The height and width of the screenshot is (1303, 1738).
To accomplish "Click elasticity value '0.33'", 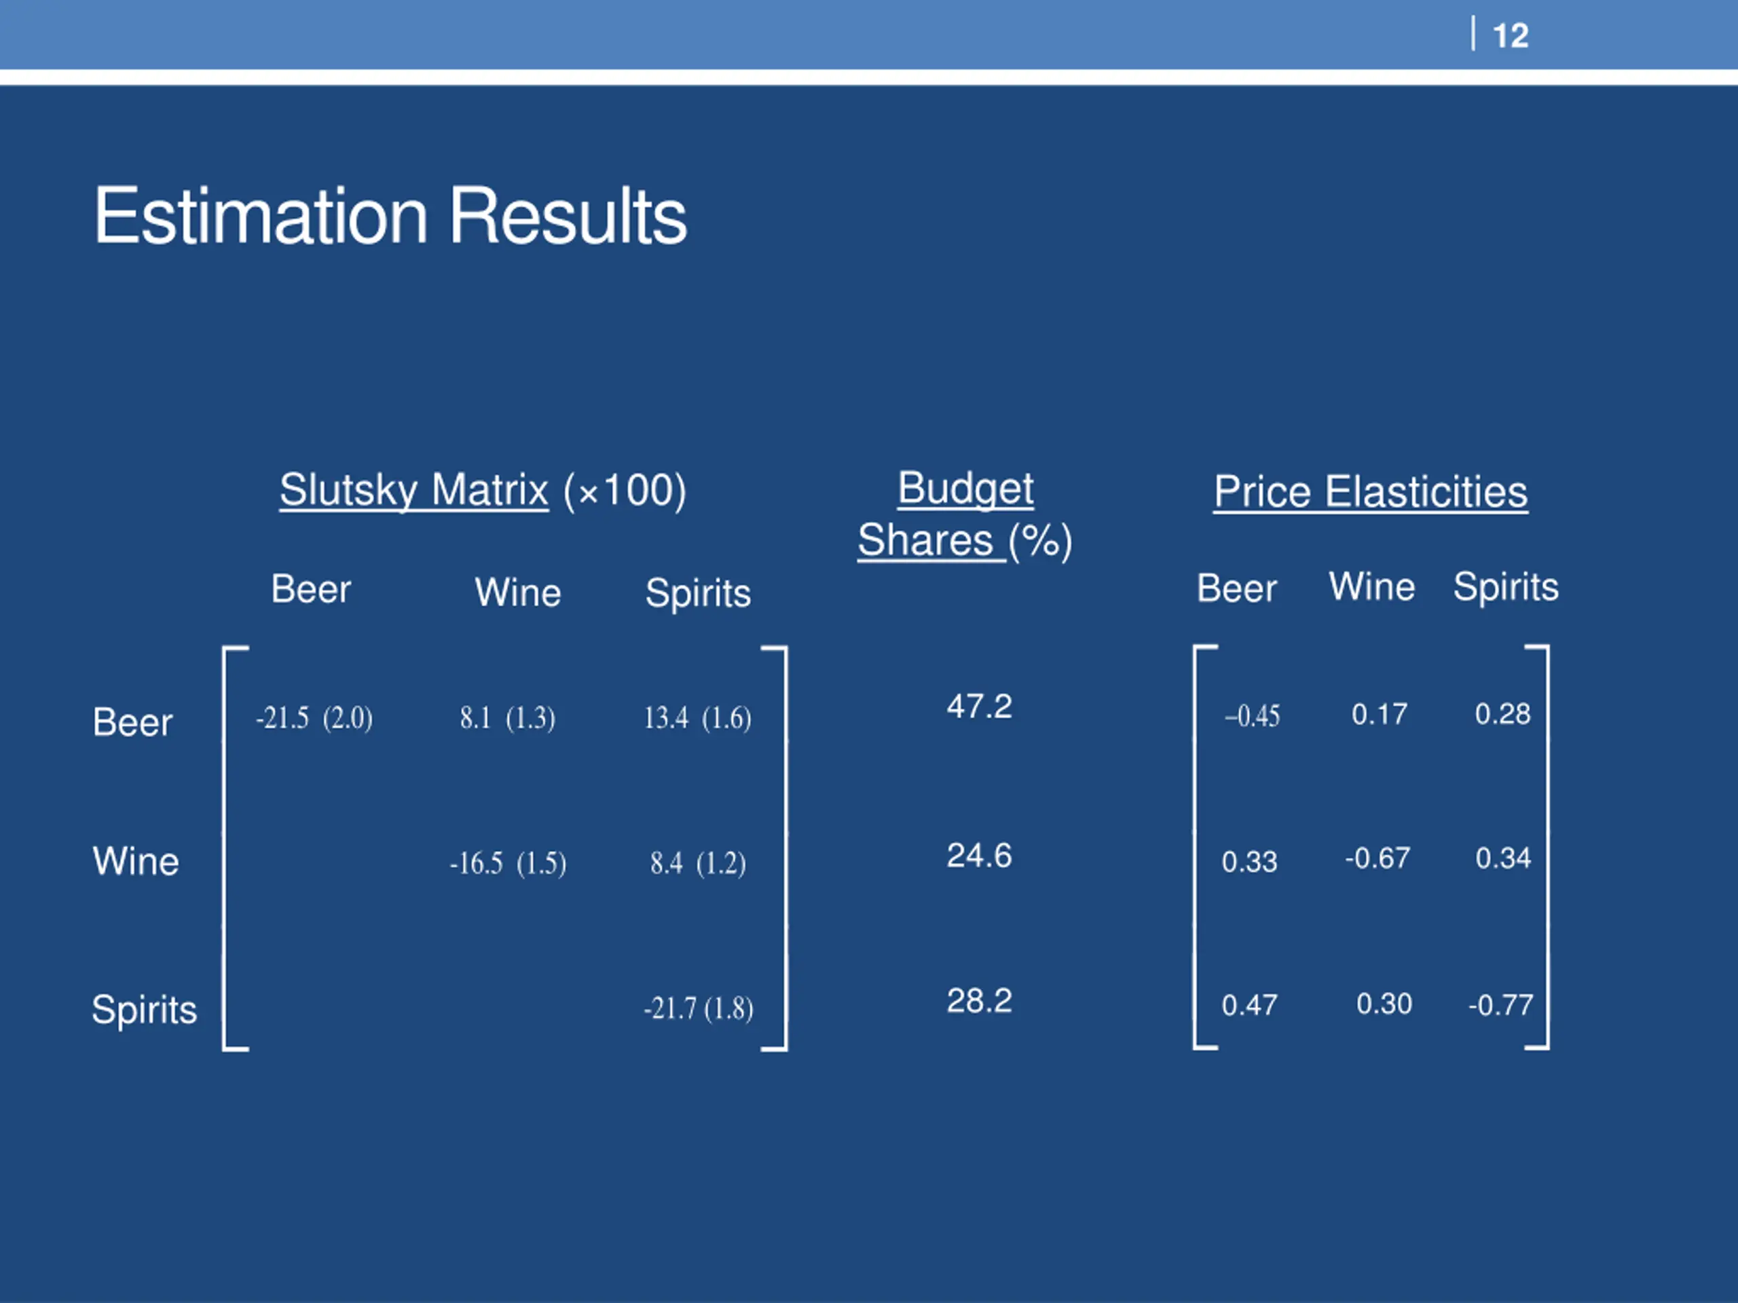I will pos(1249,862).
